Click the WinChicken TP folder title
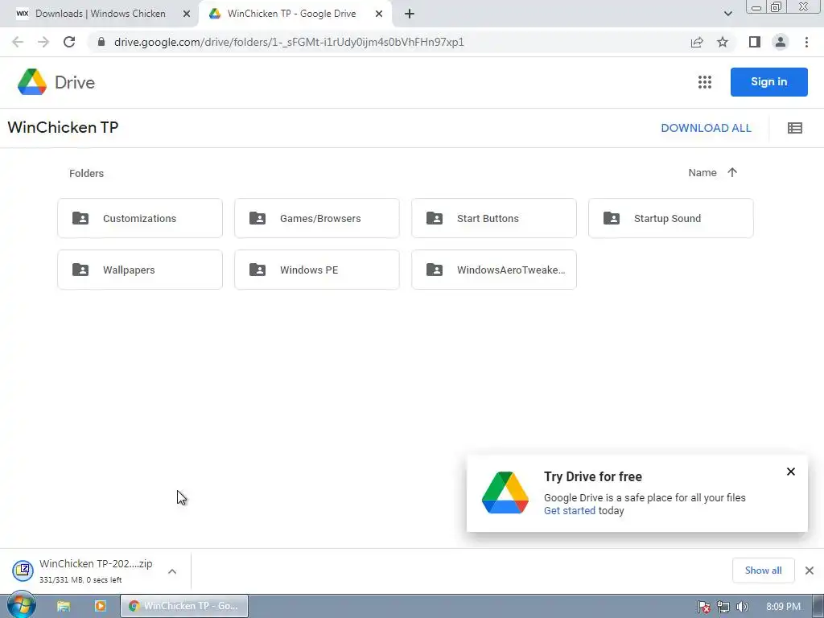 tap(63, 127)
